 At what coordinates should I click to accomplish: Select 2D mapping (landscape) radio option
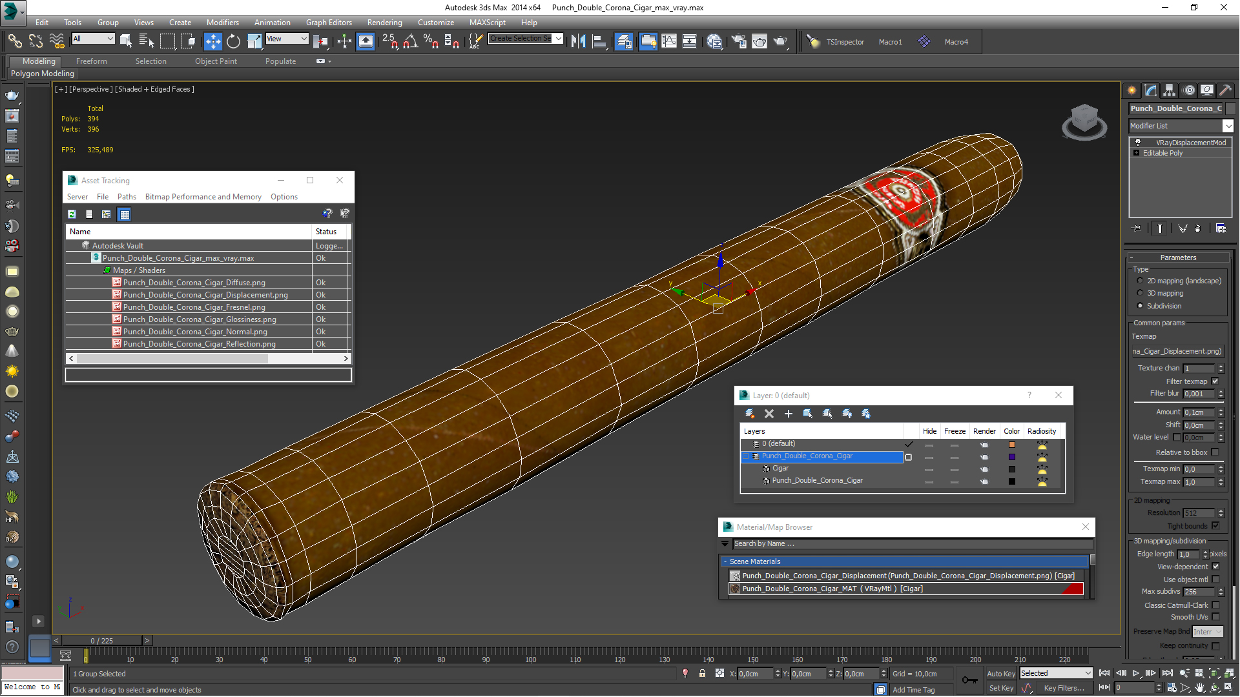click(1140, 281)
